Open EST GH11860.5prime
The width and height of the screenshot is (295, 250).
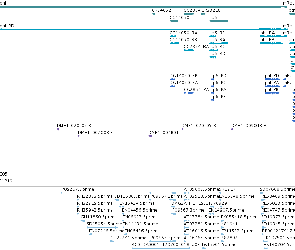tap(83, 221)
